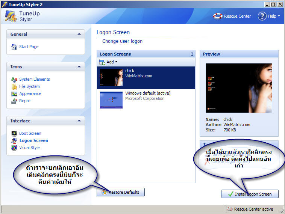Click the File System folder icon
This screenshot has width=285, height=214.
point(14,87)
